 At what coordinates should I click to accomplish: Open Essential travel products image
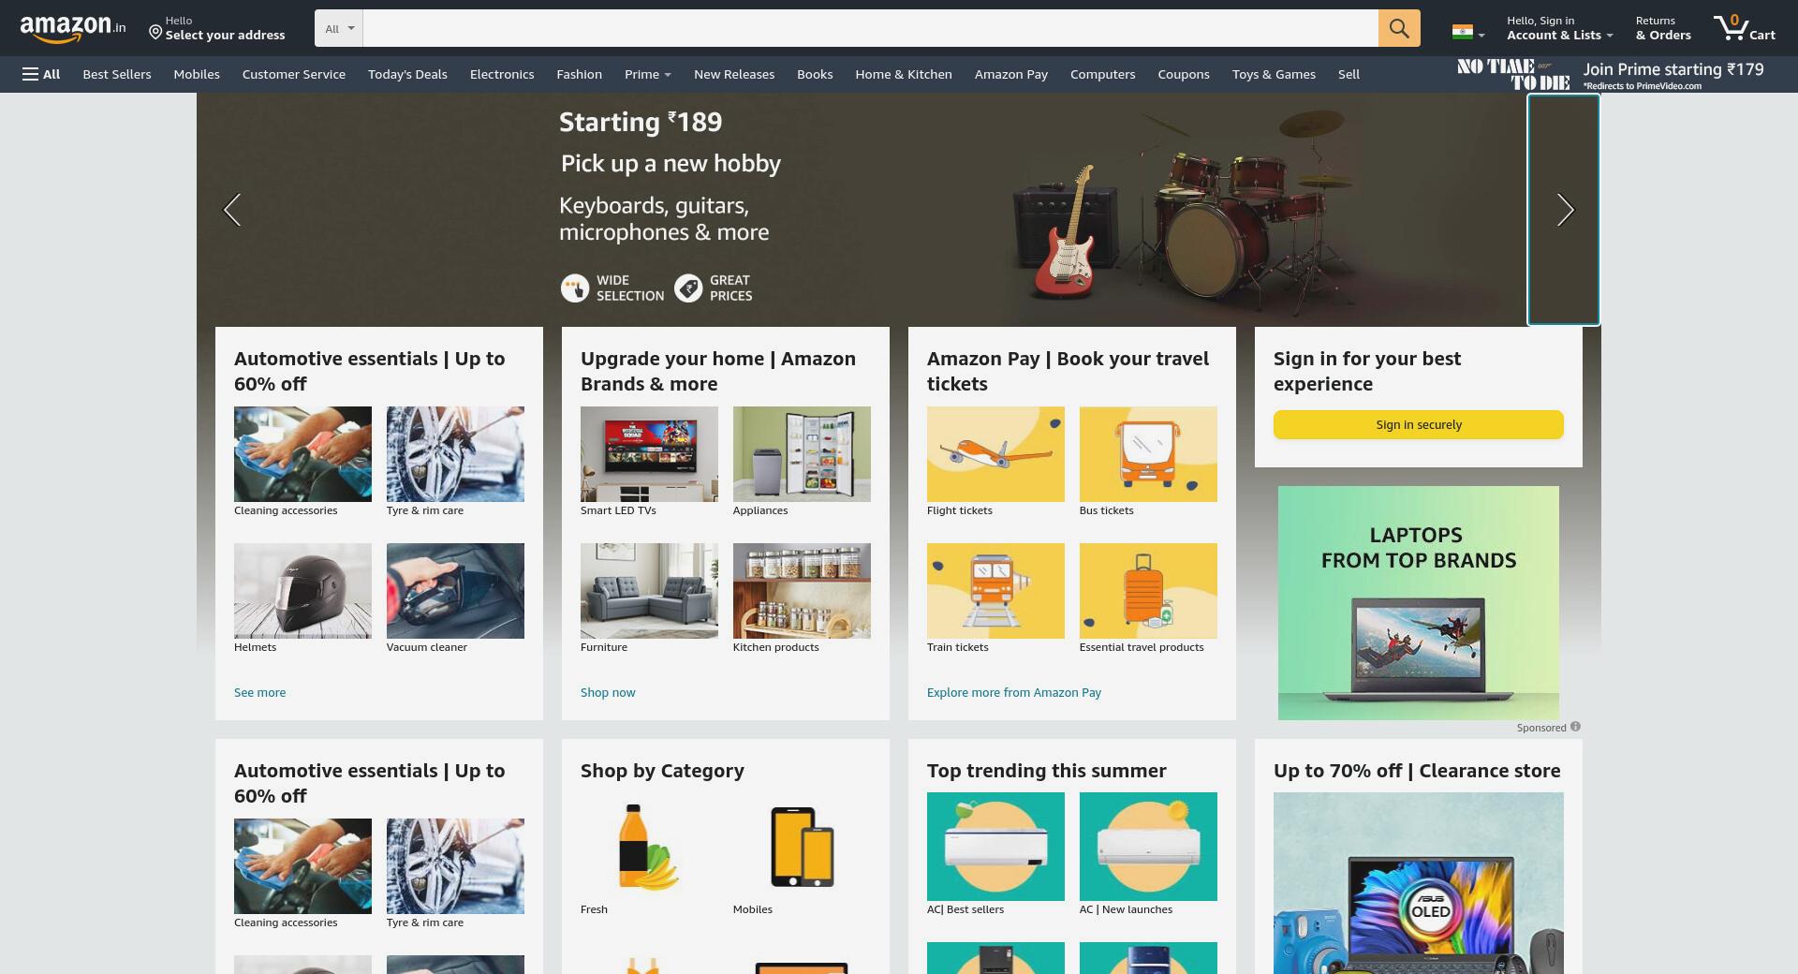pyautogui.click(x=1148, y=591)
